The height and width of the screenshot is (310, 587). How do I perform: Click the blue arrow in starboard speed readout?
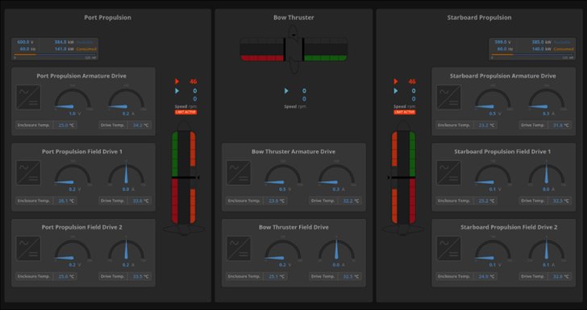click(x=396, y=91)
